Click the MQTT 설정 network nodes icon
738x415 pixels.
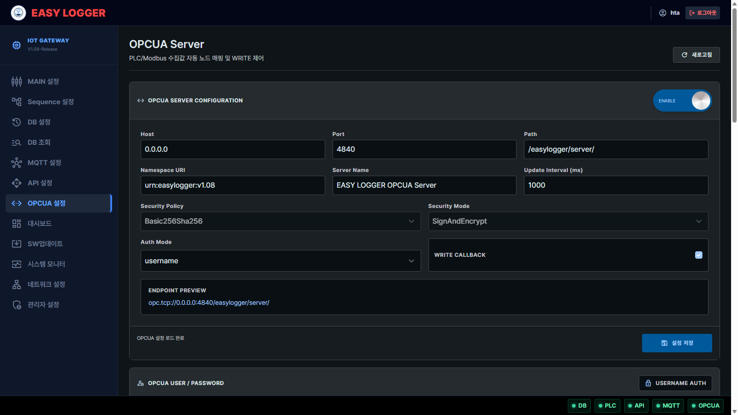17,163
